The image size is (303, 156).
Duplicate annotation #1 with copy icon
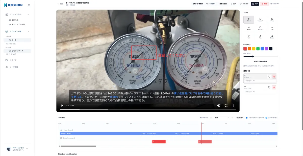269,77
